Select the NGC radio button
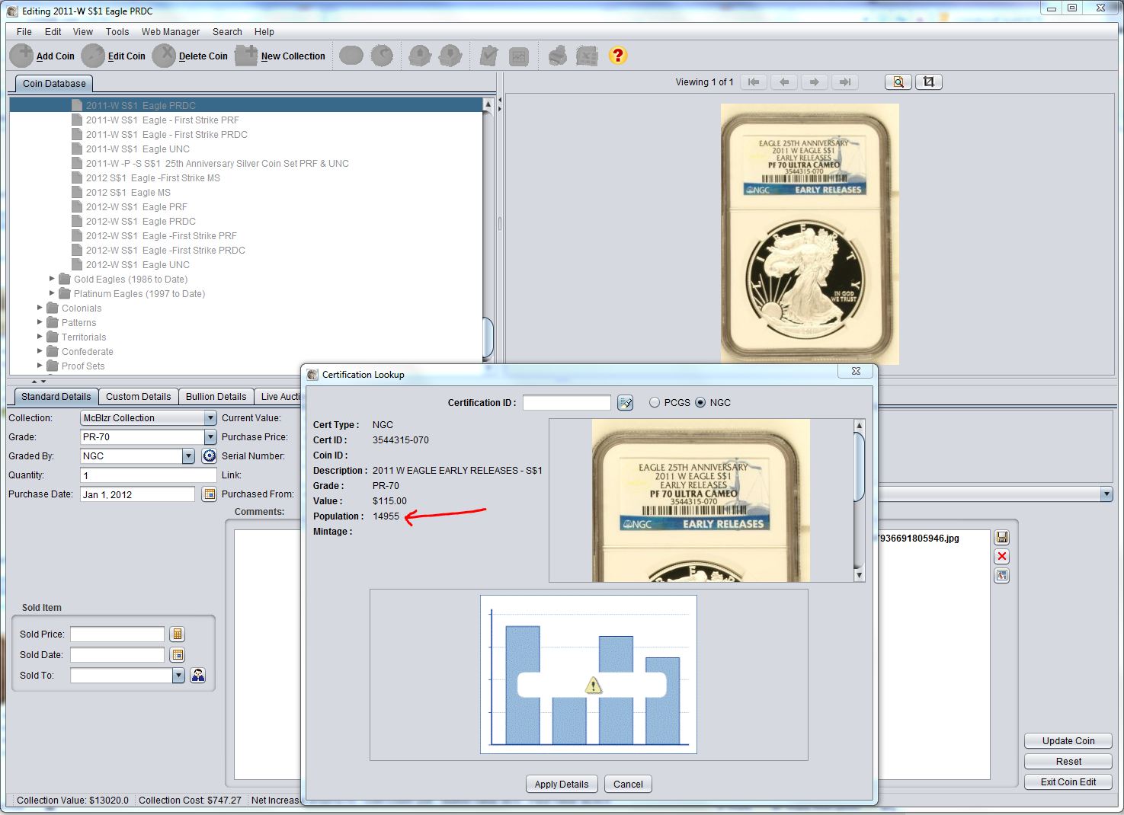 [x=700, y=403]
